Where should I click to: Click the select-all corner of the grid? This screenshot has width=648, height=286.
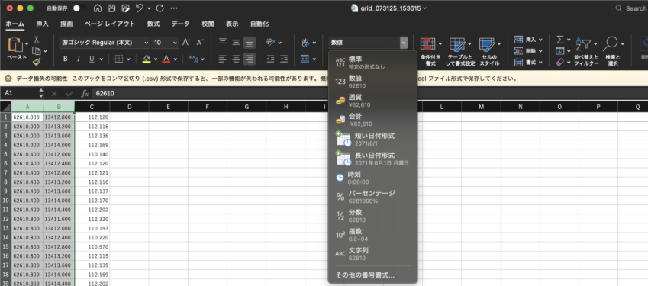coord(6,107)
